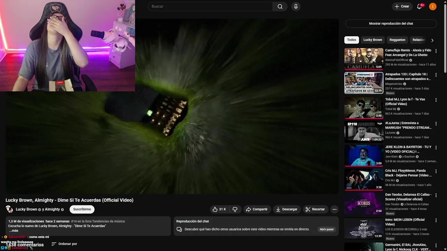Open Jere Klein Tu y Yo thumbnail
447x251 pixels.
[364, 155]
